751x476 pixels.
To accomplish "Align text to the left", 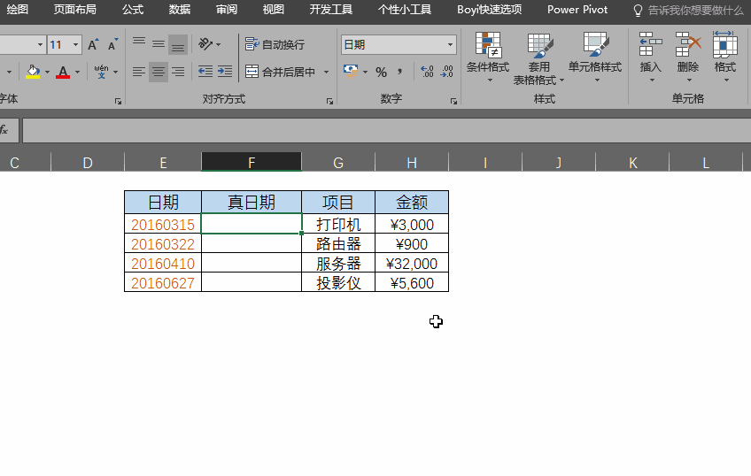I will [x=139, y=73].
